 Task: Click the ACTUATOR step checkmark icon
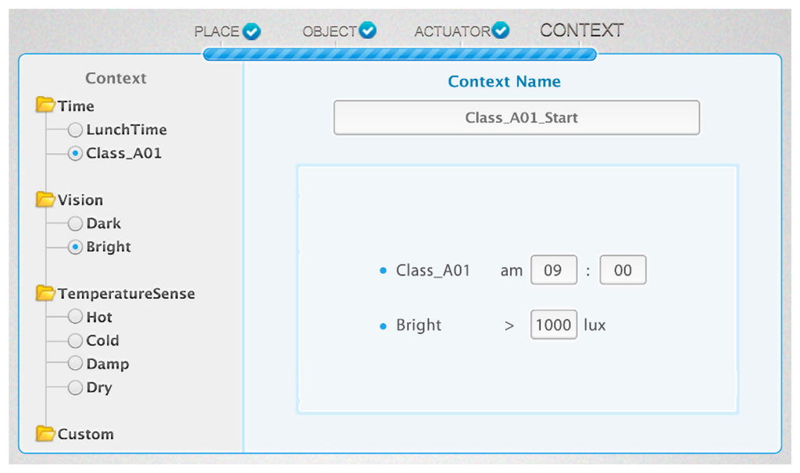[501, 30]
